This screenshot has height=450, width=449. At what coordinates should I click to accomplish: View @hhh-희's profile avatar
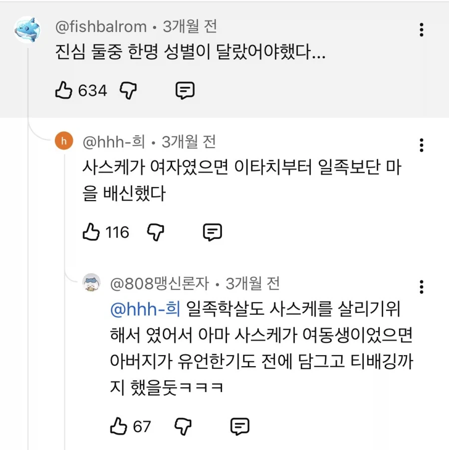[x=63, y=141]
